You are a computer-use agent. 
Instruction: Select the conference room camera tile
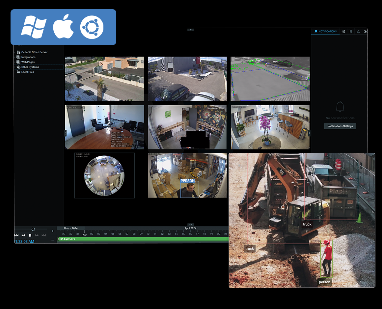pyautogui.click(x=104, y=127)
